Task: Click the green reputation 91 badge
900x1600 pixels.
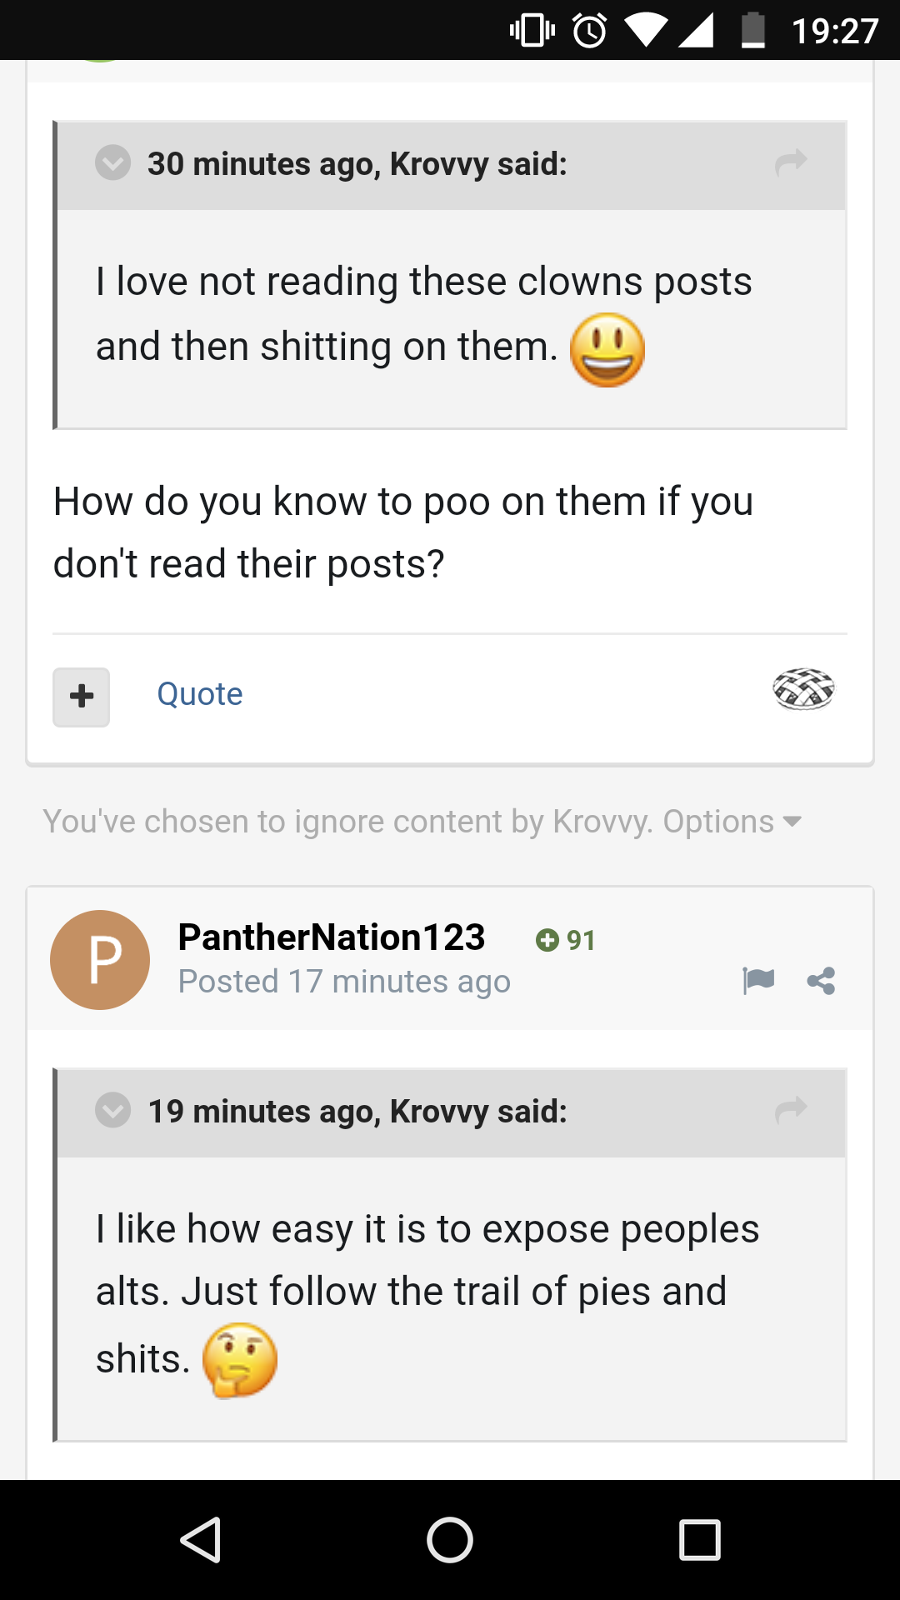Action: [566, 940]
